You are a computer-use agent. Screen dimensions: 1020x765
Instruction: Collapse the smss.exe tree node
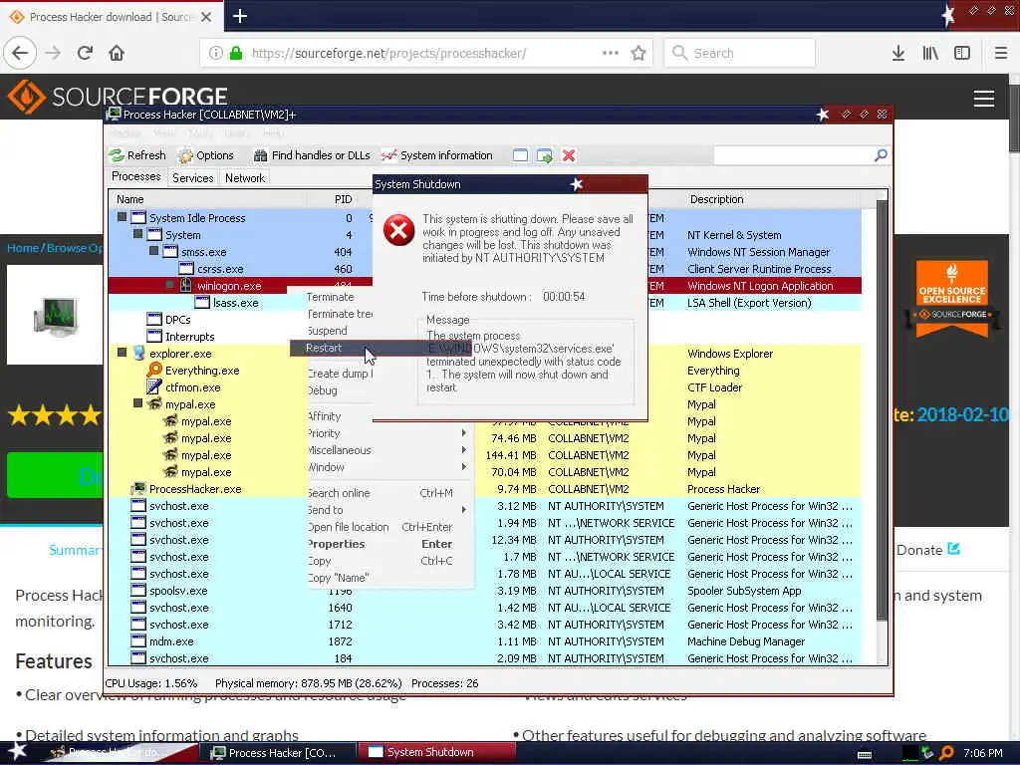153,251
